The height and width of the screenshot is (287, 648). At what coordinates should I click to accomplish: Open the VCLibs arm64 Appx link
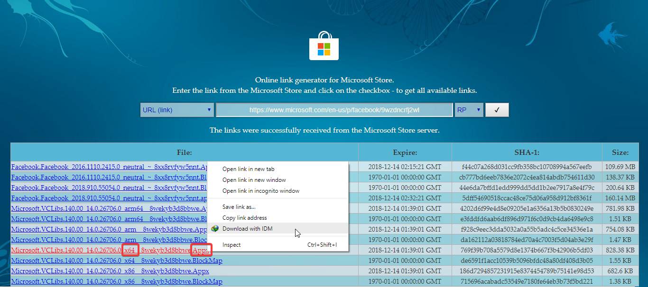109,208
